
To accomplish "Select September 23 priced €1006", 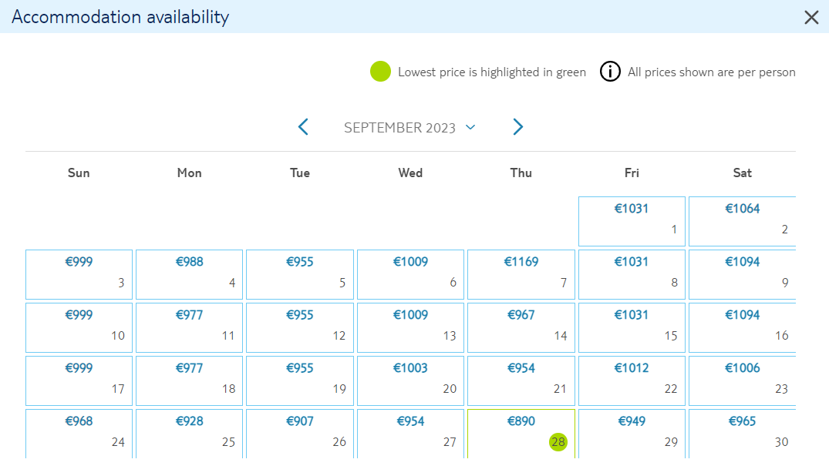I will tap(743, 381).
